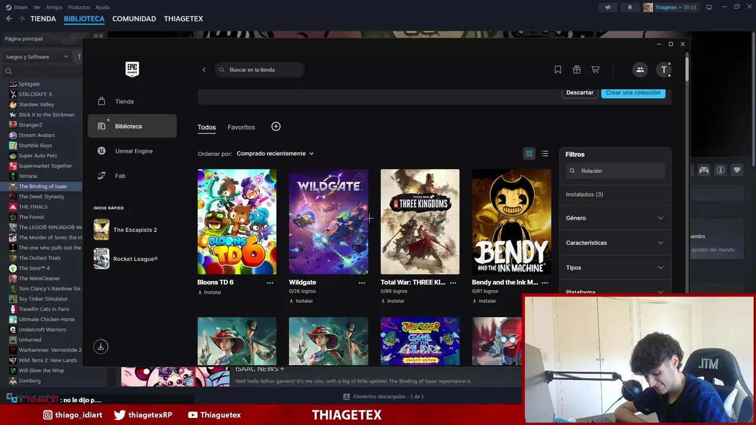756x425 pixels.
Task: Open options menu for Wildgate
Action: (x=361, y=283)
